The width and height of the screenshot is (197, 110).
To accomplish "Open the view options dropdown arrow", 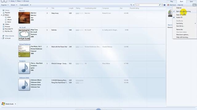I will coord(134,5).
